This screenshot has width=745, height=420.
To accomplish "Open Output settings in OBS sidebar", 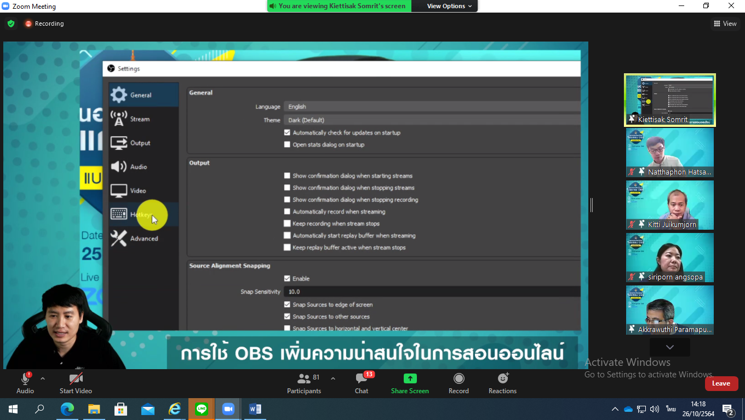I will coord(144,143).
